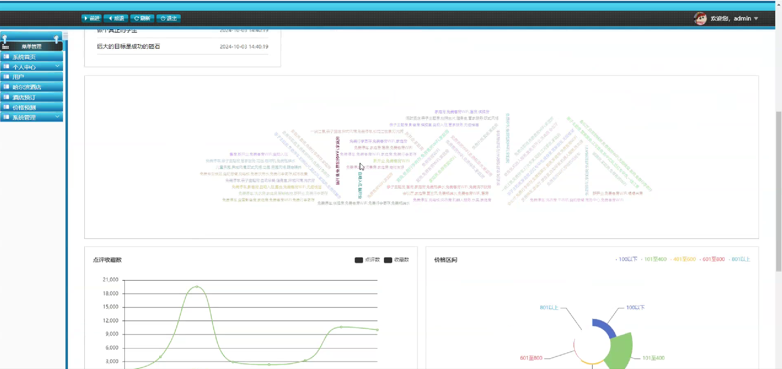Open the 哈尔滨酒店 menu item
782x369 pixels.
27,87
